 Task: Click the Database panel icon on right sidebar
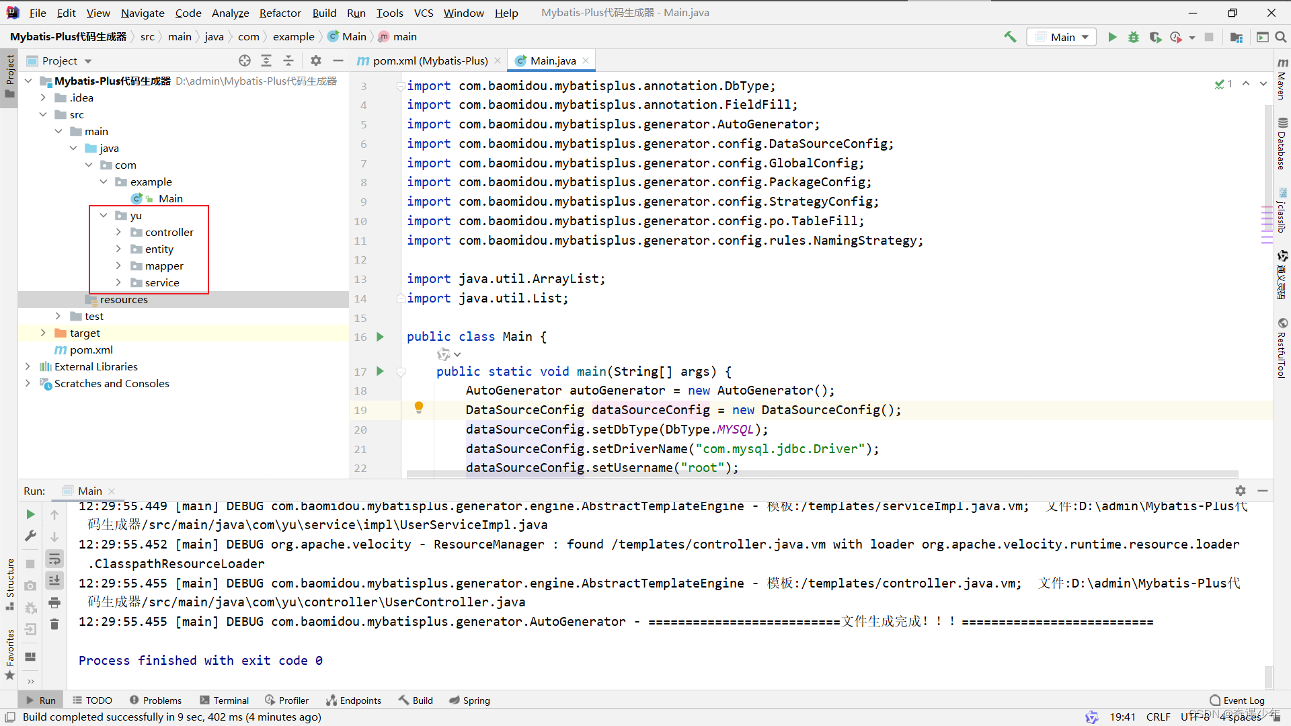pyautogui.click(x=1280, y=147)
